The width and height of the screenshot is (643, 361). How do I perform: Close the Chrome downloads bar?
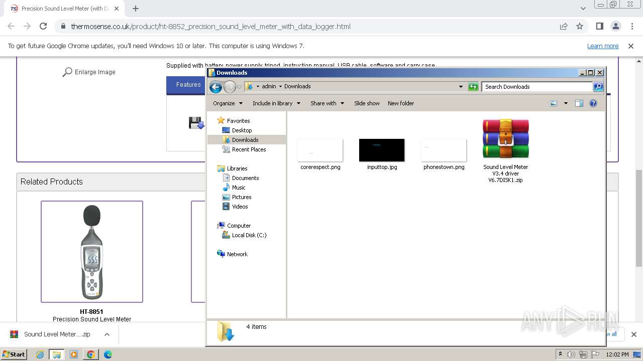pyautogui.click(x=633, y=334)
